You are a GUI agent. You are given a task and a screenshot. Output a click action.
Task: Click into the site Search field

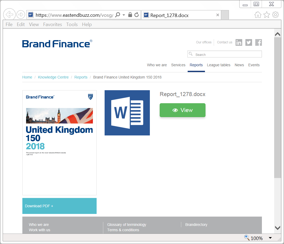[x=225, y=54]
